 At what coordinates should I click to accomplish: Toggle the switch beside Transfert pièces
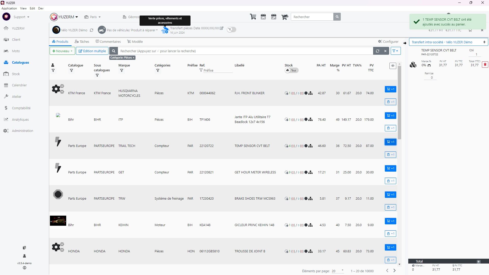point(232,30)
